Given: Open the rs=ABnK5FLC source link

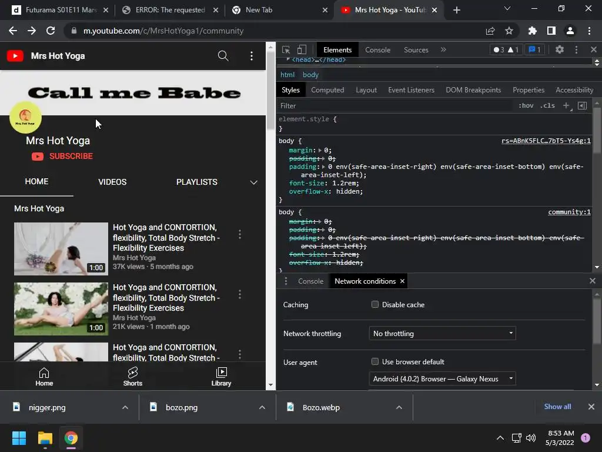Looking at the screenshot, I should [x=546, y=141].
